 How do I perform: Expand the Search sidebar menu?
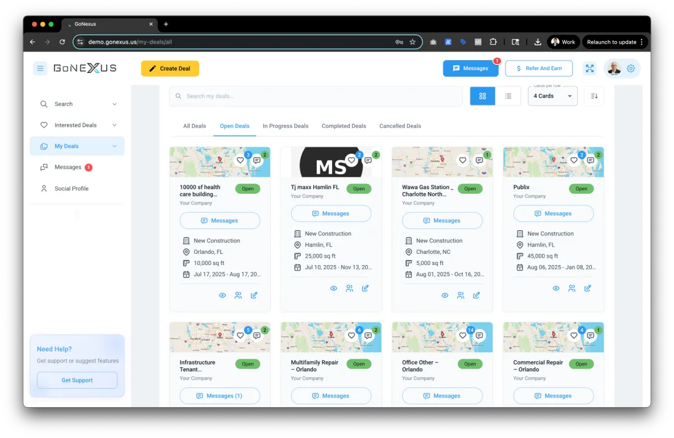click(78, 104)
